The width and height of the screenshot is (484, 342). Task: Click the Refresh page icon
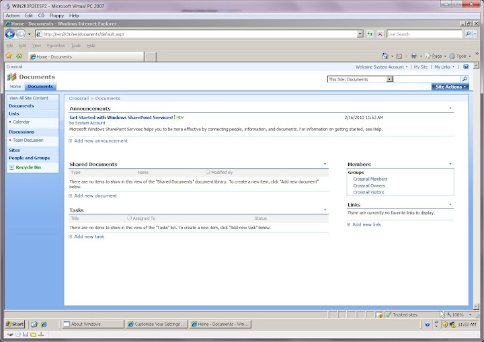pyautogui.click(x=370, y=34)
